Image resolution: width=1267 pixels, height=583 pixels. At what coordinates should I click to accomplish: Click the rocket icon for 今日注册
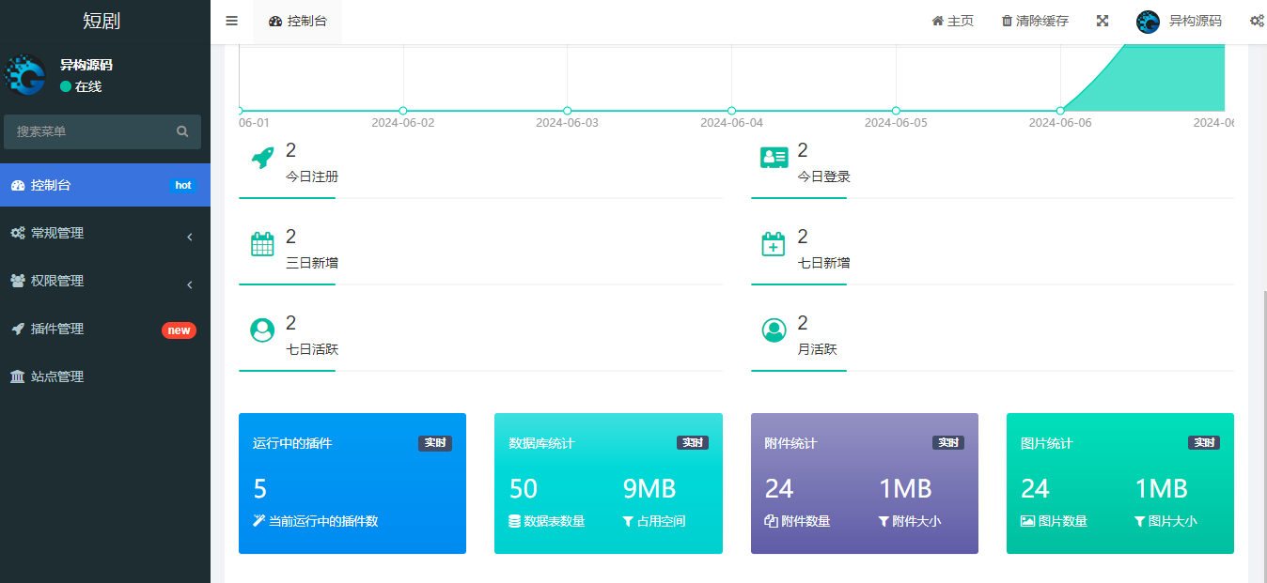[x=262, y=158]
